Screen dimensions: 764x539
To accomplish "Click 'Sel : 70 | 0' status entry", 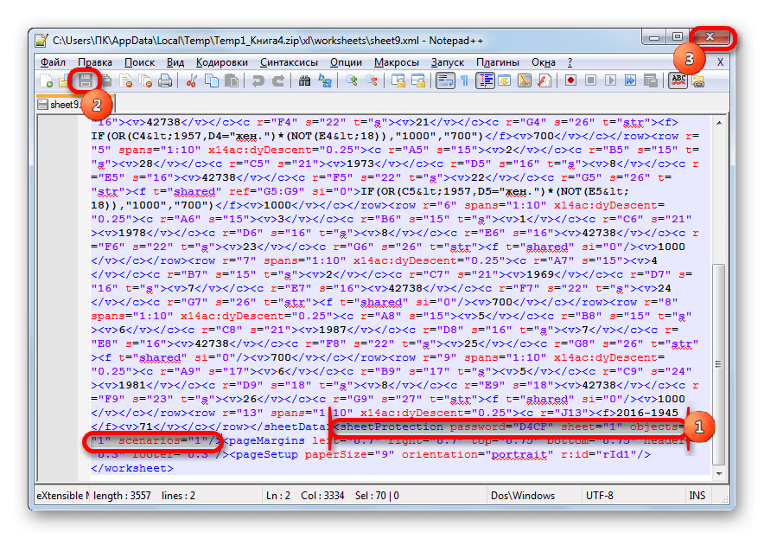I will [x=377, y=496].
